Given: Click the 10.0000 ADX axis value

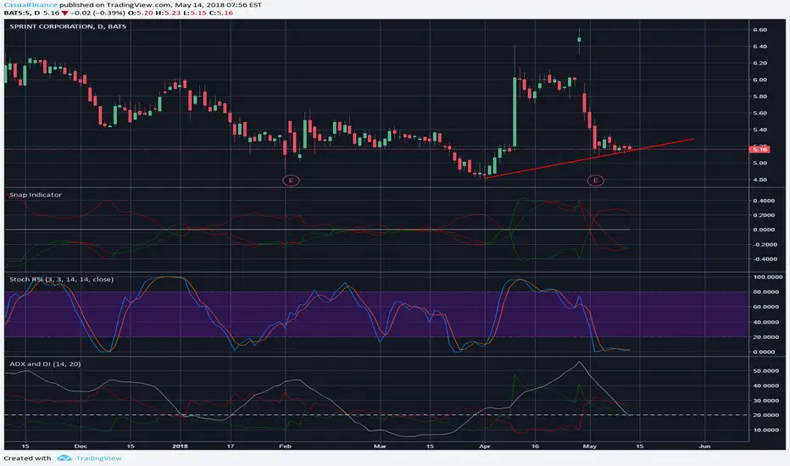Looking at the screenshot, I should click(x=765, y=430).
